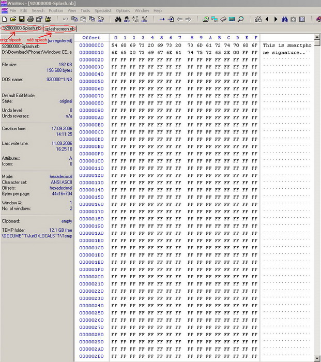The height and width of the screenshot is (362, 321).
Task: Click the '12.1 GB free' TEMP folder value
Action: point(60,230)
